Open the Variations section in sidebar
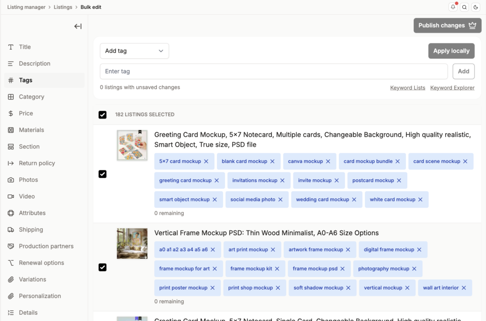486x321 pixels. pos(44,280)
